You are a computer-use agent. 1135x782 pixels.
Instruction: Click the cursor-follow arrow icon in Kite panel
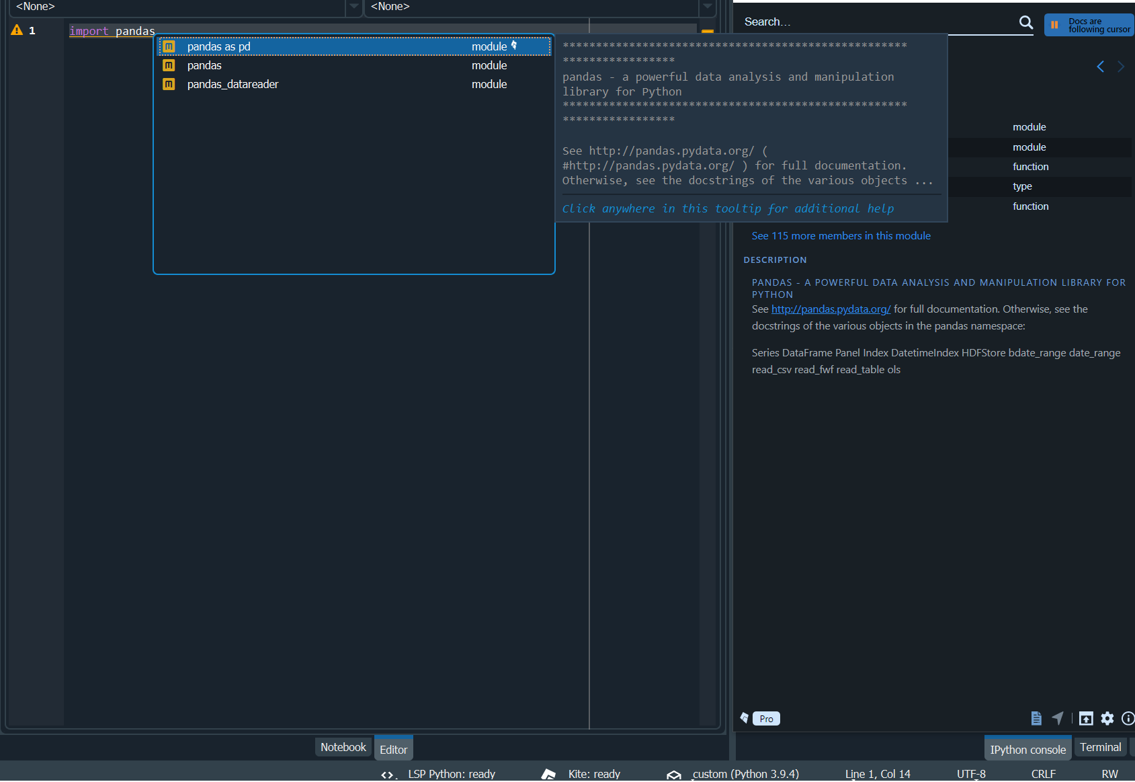(1058, 718)
